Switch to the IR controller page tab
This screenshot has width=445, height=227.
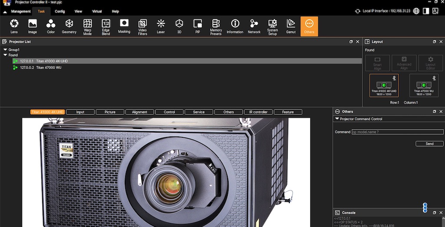click(x=258, y=112)
